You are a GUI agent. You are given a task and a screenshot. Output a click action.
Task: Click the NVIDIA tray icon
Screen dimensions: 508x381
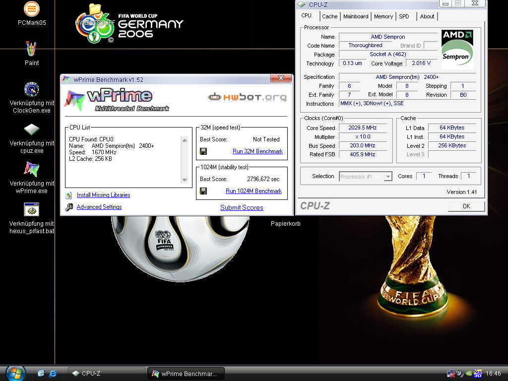click(468, 374)
